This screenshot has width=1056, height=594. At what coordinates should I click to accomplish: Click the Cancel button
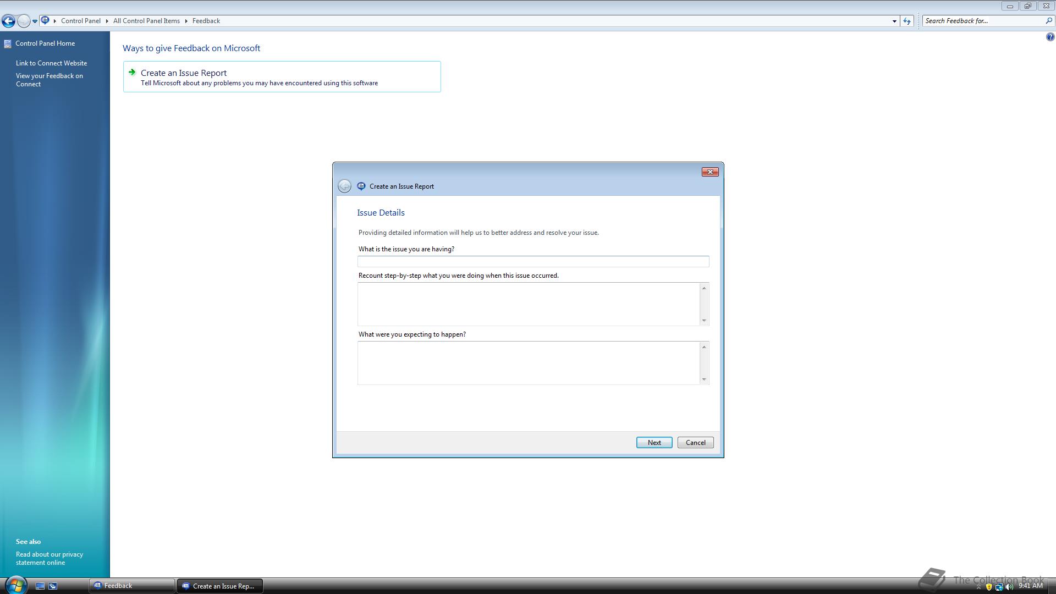coord(695,443)
